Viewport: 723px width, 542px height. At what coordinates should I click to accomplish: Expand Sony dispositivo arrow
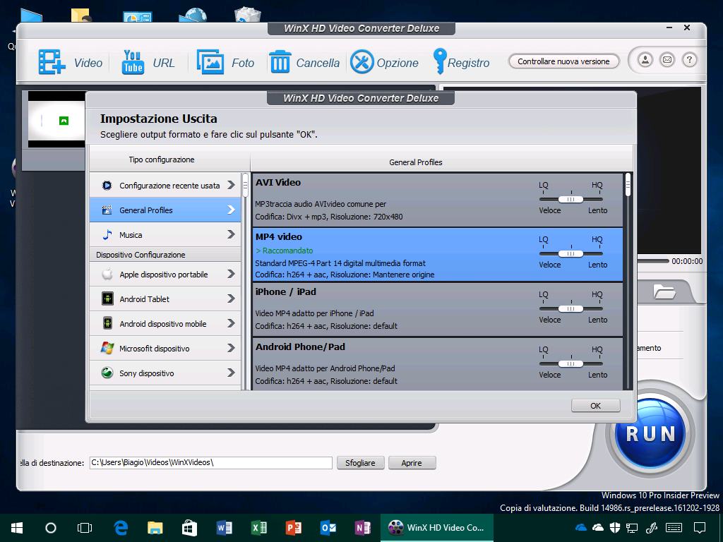(x=231, y=373)
